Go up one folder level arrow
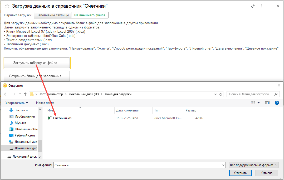This screenshot has height=180, width=284. coord(25,94)
